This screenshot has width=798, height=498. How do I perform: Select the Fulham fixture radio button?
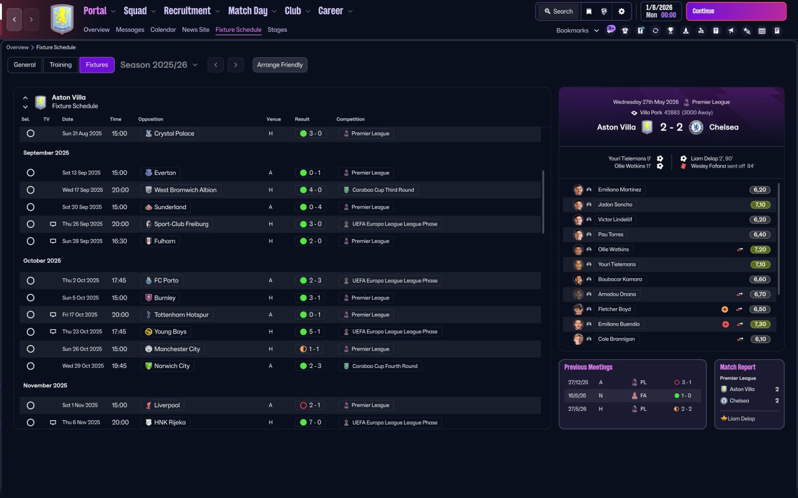31,241
